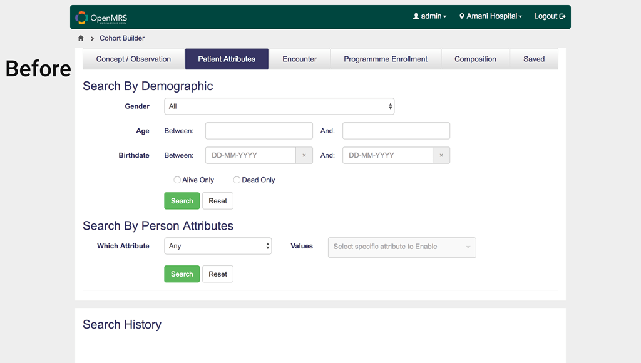641x363 pixels.
Task: Click the home breadcrumb icon
Action: (x=81, y=38)
